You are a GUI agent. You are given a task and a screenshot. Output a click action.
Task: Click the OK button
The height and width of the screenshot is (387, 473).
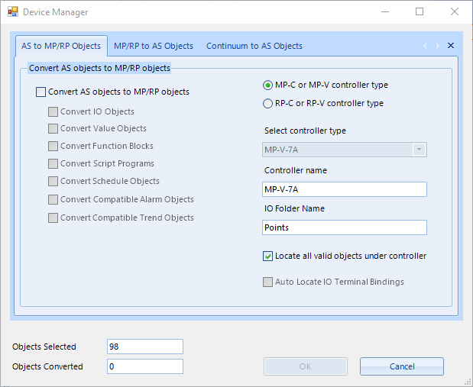pos(306,366)
